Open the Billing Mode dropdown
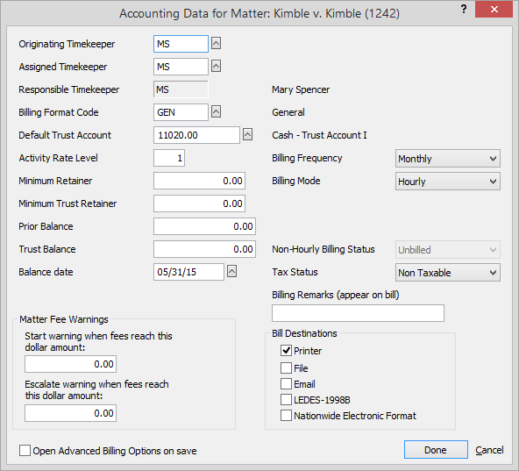 pyautogui.click(x=447, y=182)
